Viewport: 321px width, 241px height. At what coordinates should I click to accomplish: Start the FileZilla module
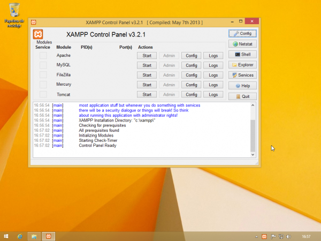(x=147, y=75)
